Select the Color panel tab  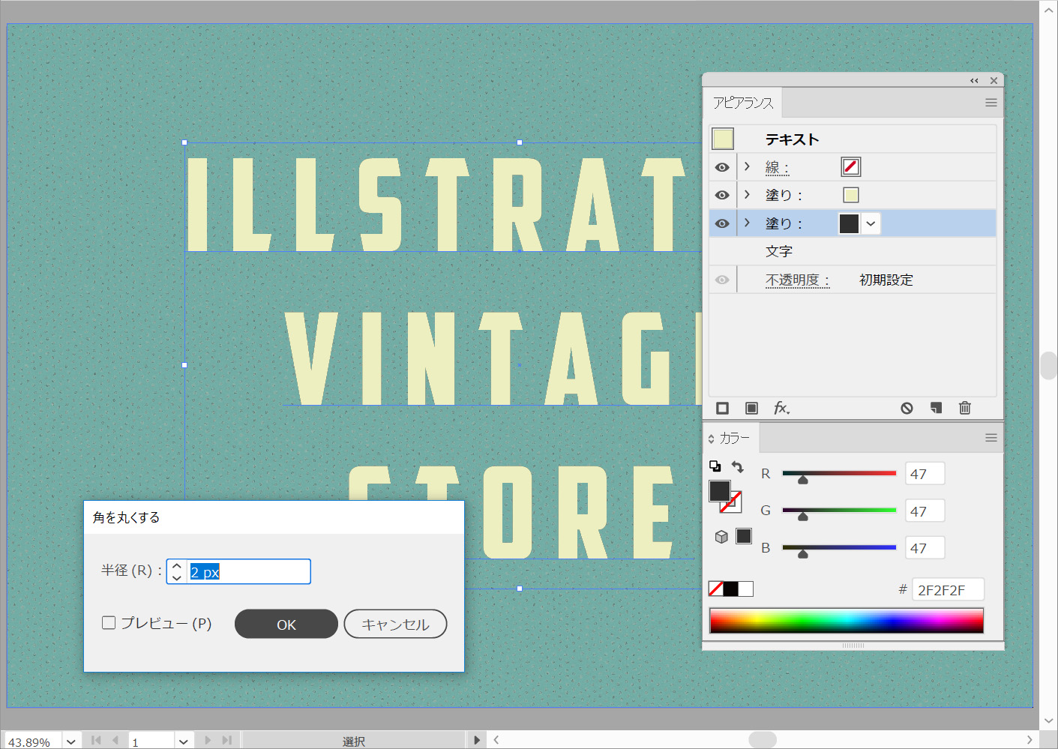[734, 438]
